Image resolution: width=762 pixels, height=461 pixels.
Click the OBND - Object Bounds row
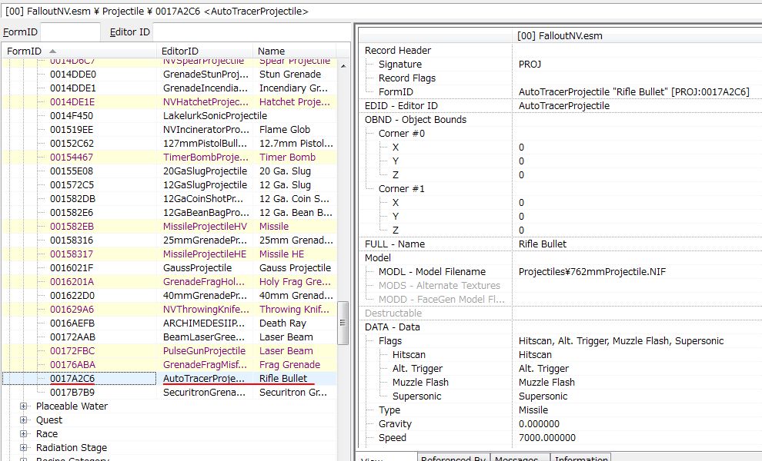pos(561,119)
